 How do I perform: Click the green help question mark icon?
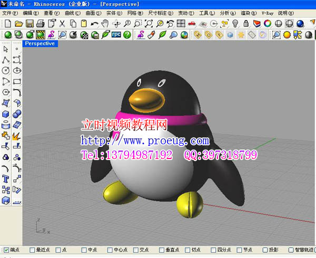point(127,35)
